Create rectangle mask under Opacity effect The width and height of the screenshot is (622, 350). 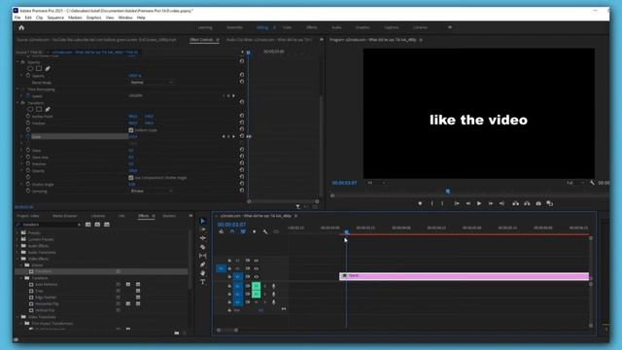point(39,68)
